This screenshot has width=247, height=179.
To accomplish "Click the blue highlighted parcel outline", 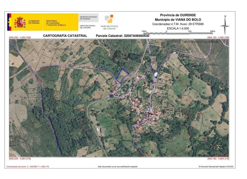I will click(123, 74).
